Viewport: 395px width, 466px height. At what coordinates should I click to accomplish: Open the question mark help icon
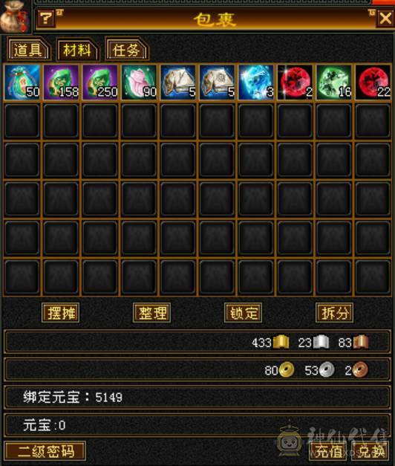point(46,19)
